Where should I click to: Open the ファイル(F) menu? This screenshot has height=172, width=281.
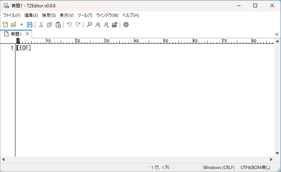[12, 15]
